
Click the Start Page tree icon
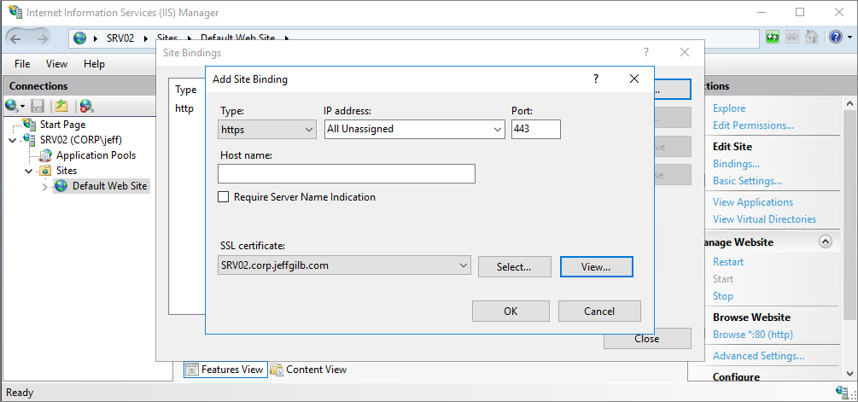click(29, 124)
